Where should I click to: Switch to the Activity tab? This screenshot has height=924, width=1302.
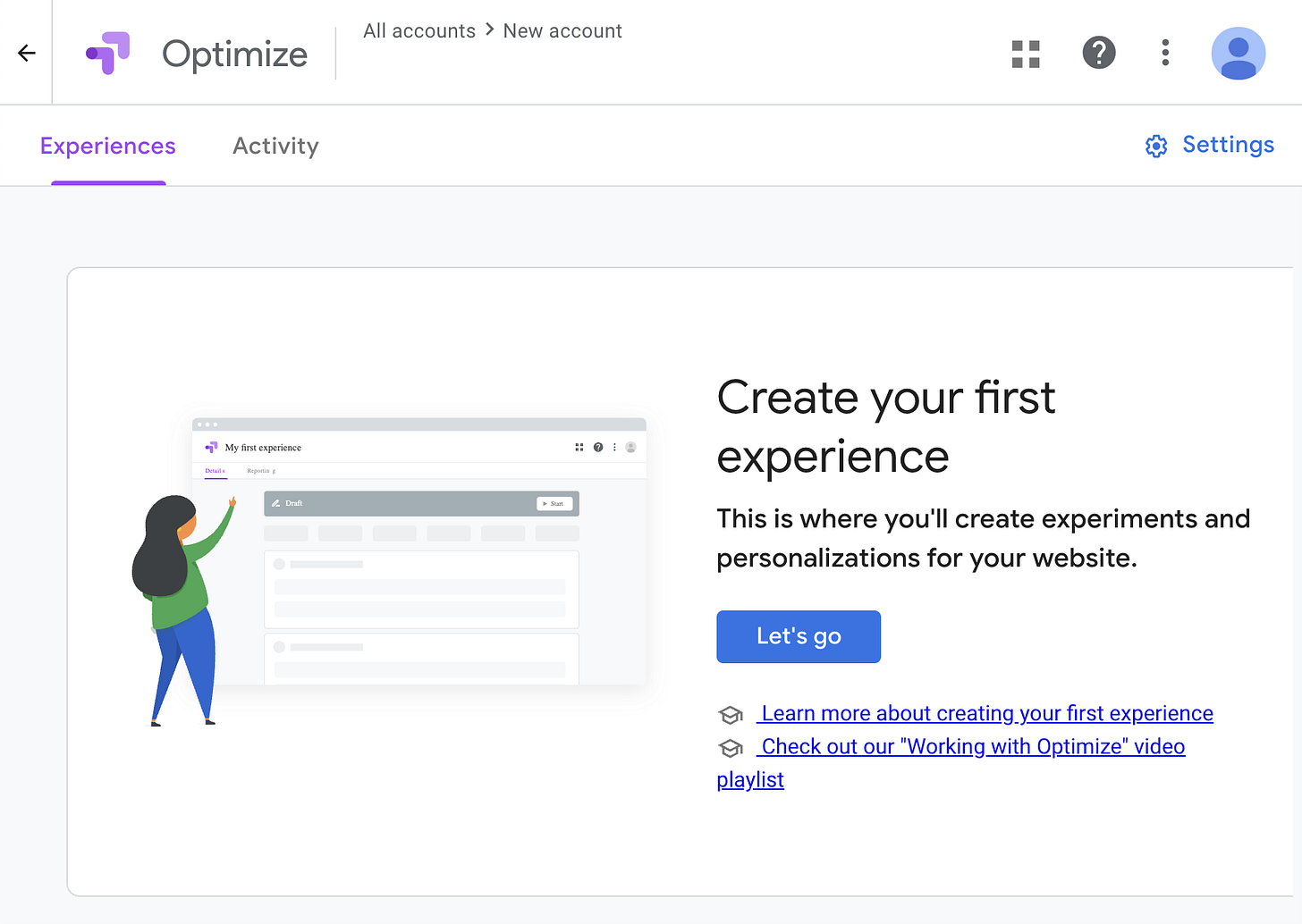[x=275, y=146]
